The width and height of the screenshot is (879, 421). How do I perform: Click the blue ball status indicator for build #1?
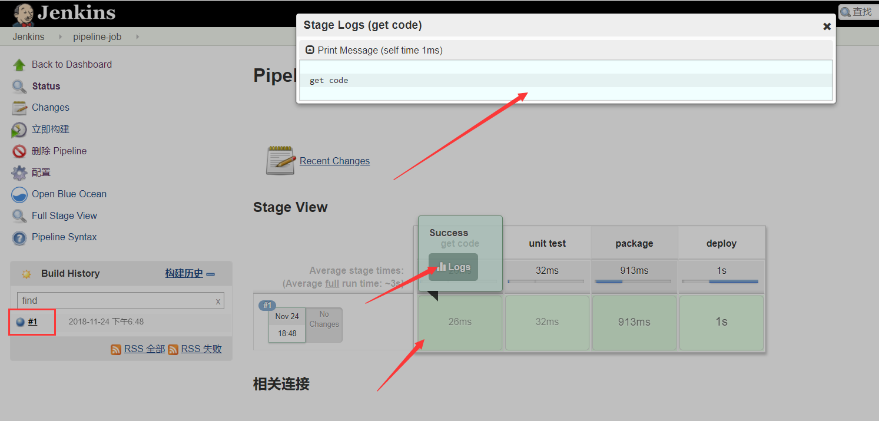coord(21,321)
